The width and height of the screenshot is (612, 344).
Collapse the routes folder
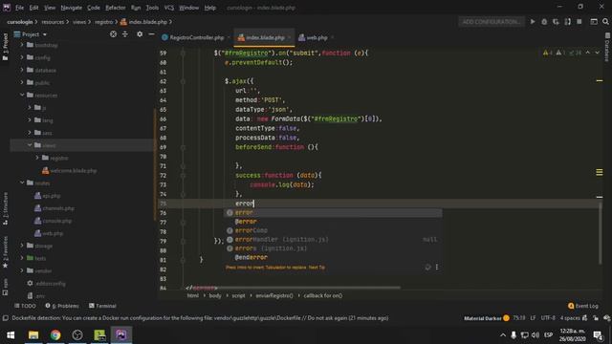22,183
